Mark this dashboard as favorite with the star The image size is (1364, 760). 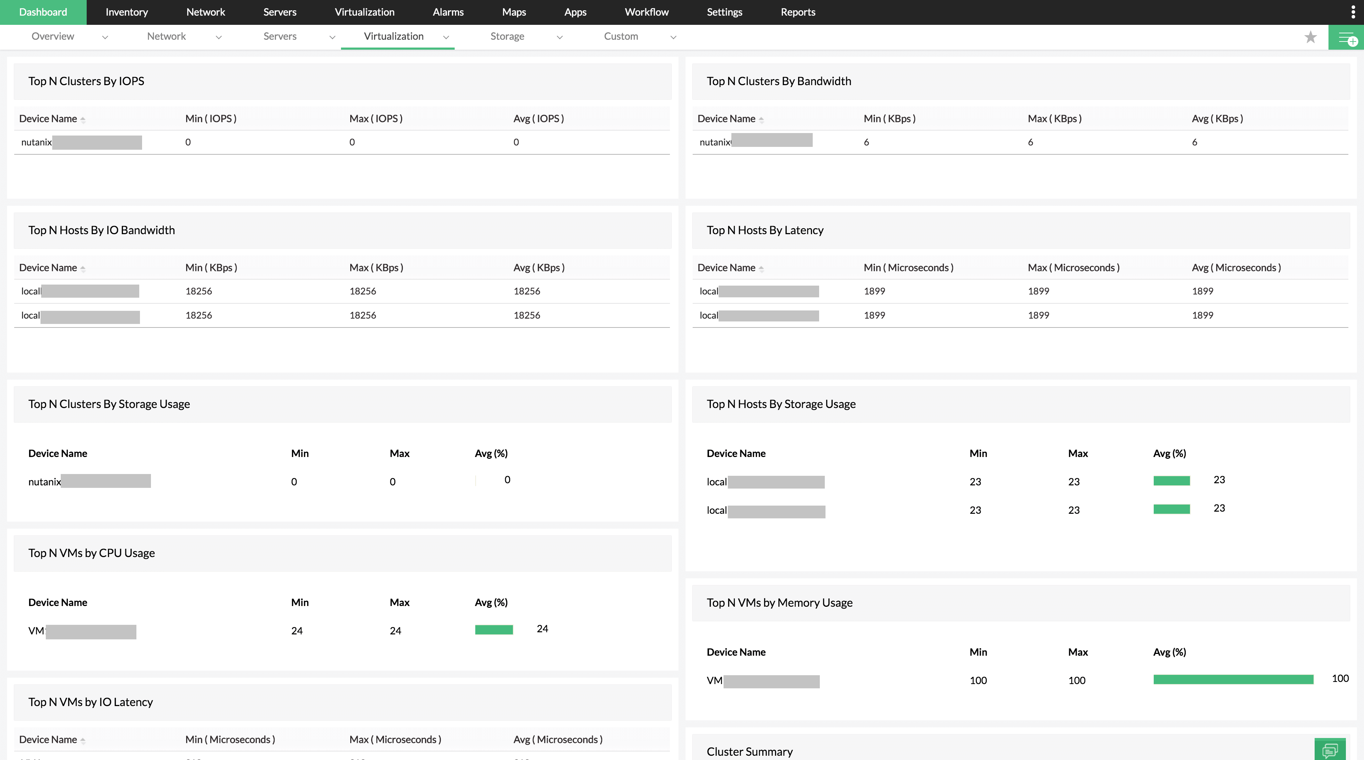pyautogui.click(x=1310, y=37)
